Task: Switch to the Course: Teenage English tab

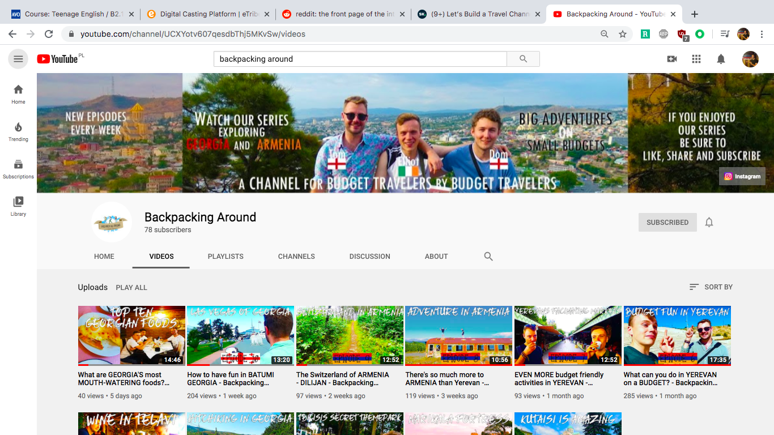Action: tap(72, 14)
